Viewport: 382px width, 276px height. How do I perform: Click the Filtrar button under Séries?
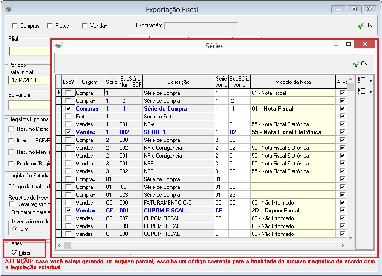click(22, 253)
